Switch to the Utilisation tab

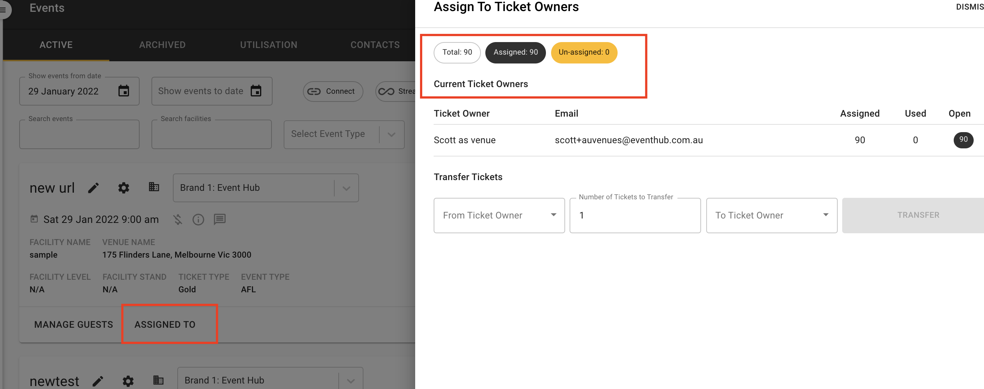(269, 45)
